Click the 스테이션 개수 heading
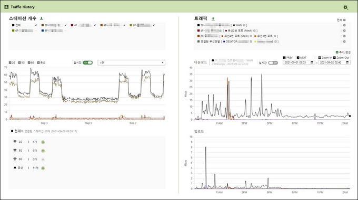This screenshot has height=200, width=358. tap(23, 18)
